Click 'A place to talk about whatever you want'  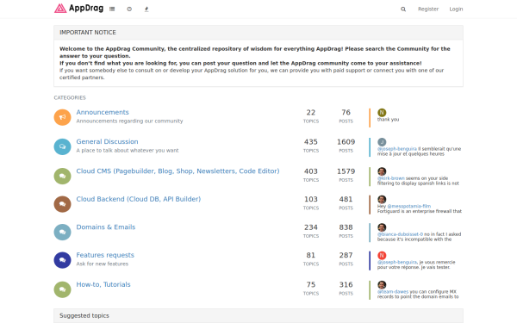pyautogui.click(x=128, y=150)
